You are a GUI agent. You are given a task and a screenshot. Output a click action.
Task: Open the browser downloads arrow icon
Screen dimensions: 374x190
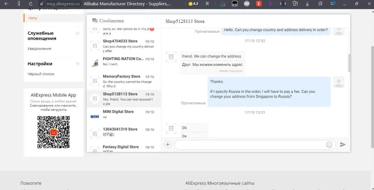307,4
